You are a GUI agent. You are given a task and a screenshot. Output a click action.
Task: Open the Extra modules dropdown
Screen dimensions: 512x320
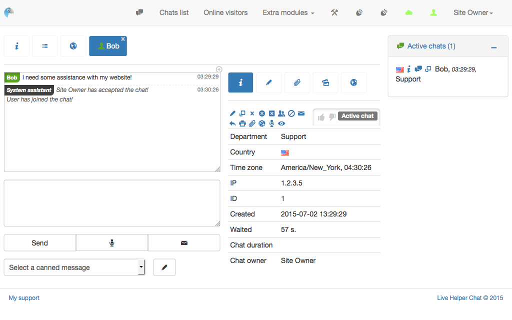(288, 12)
